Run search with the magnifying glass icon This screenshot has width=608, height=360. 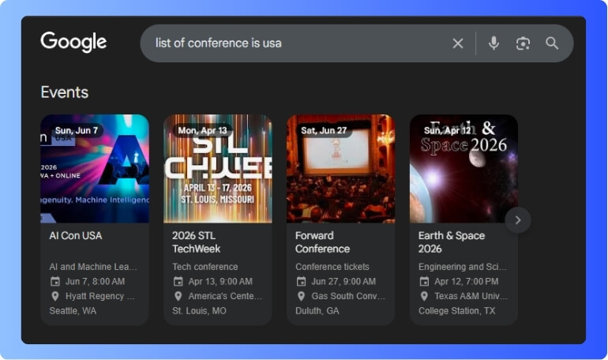click(552, 43)
